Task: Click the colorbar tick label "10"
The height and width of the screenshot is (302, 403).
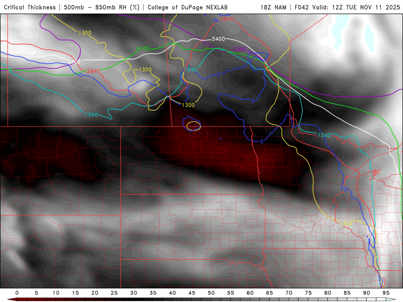Action: click(x=56, y=293)
